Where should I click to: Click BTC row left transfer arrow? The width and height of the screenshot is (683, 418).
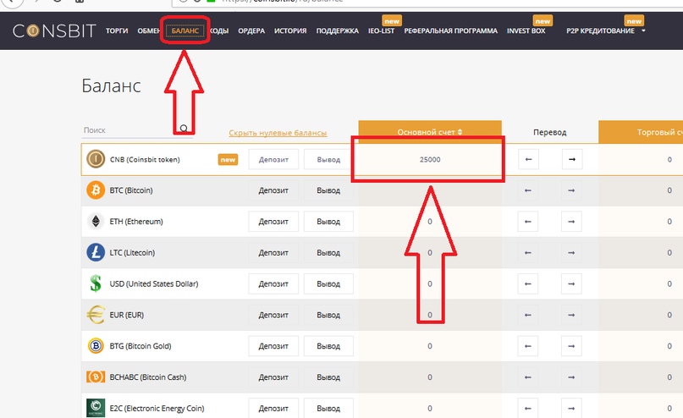pyautogui.click(x=528, y=190)
